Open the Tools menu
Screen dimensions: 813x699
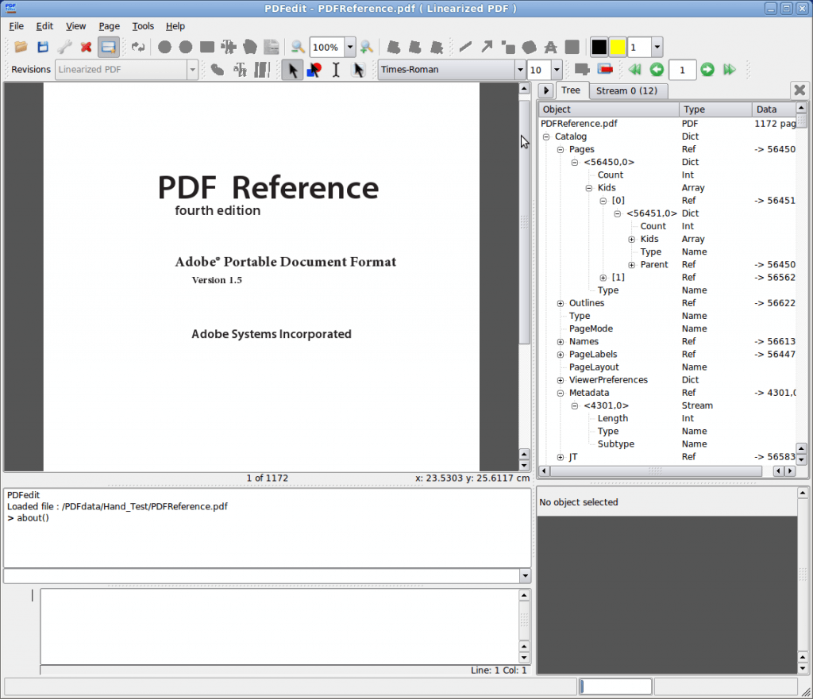tap(143, 26)
